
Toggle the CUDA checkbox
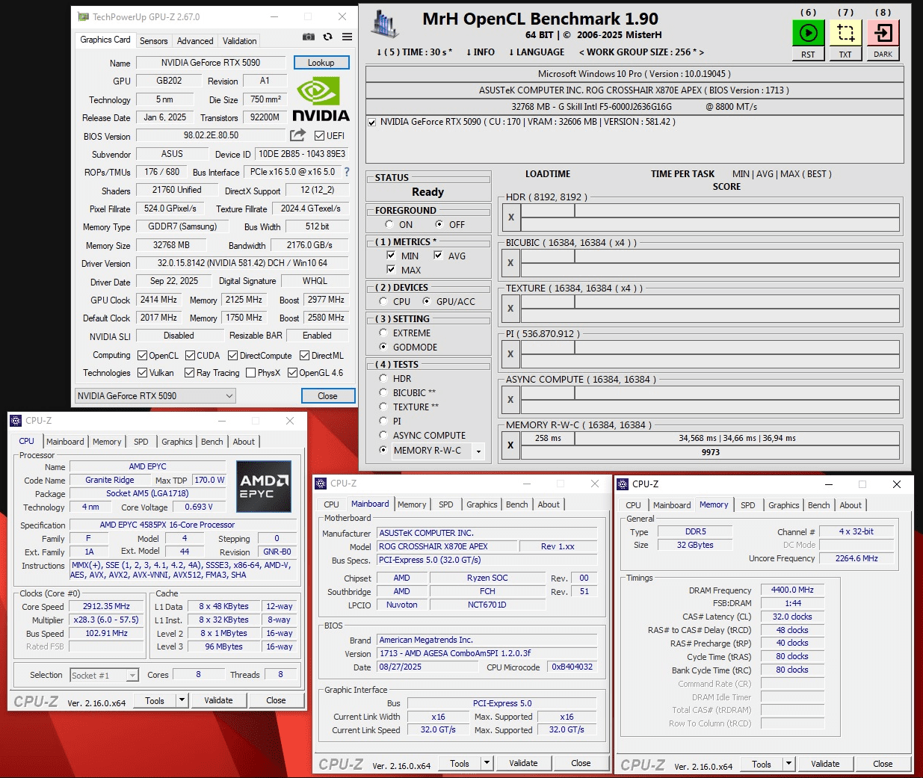[x=191, y=356]
